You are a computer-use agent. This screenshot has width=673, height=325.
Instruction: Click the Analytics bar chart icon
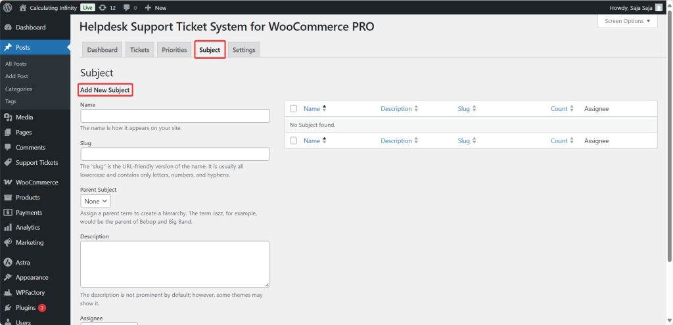(8, 228)
